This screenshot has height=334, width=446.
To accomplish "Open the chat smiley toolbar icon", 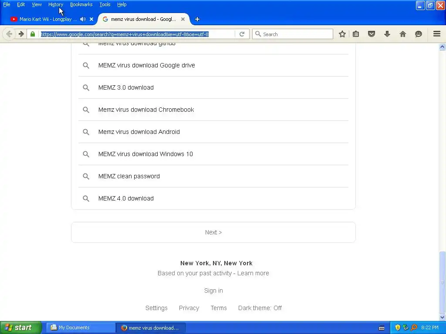I will (x=419, y=34).
